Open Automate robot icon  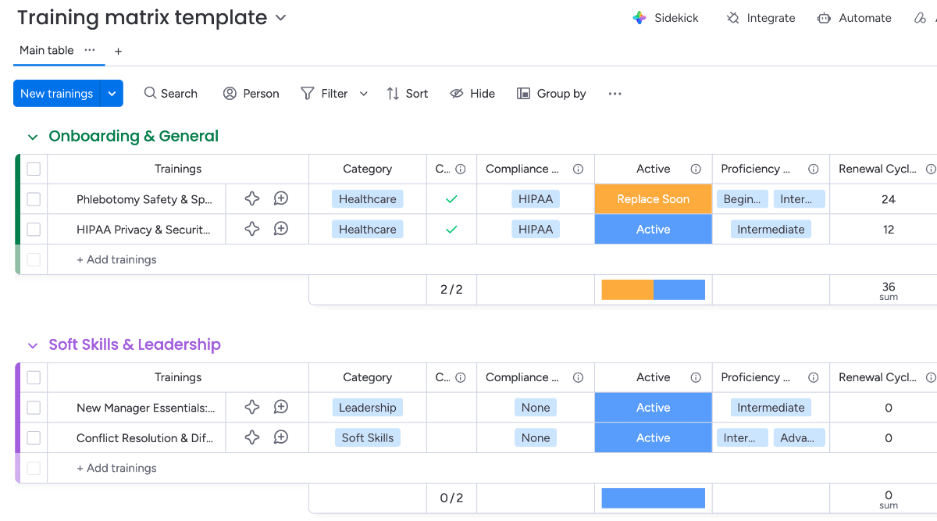pos(824,18)
